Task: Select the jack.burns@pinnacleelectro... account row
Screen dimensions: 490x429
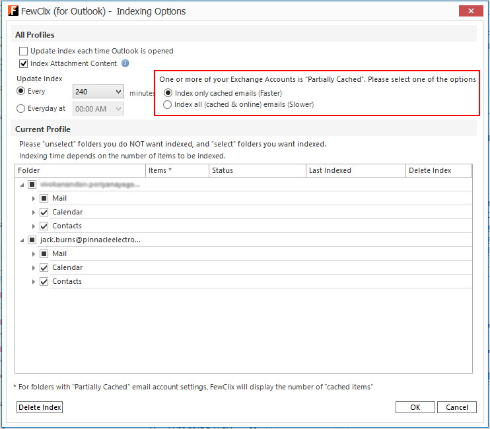Action: coord(90,240)
